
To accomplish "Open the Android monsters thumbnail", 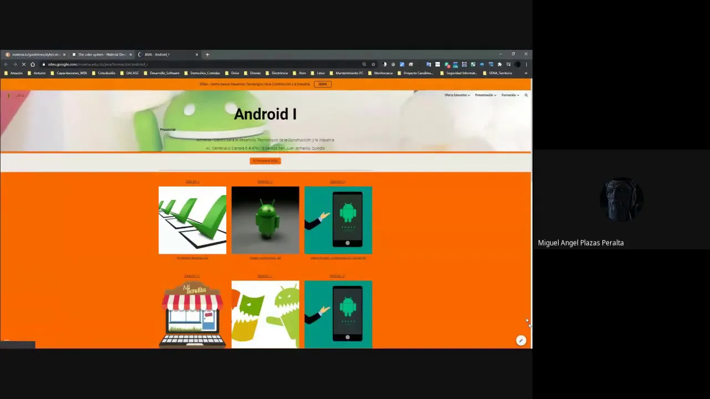I will 265,315.
